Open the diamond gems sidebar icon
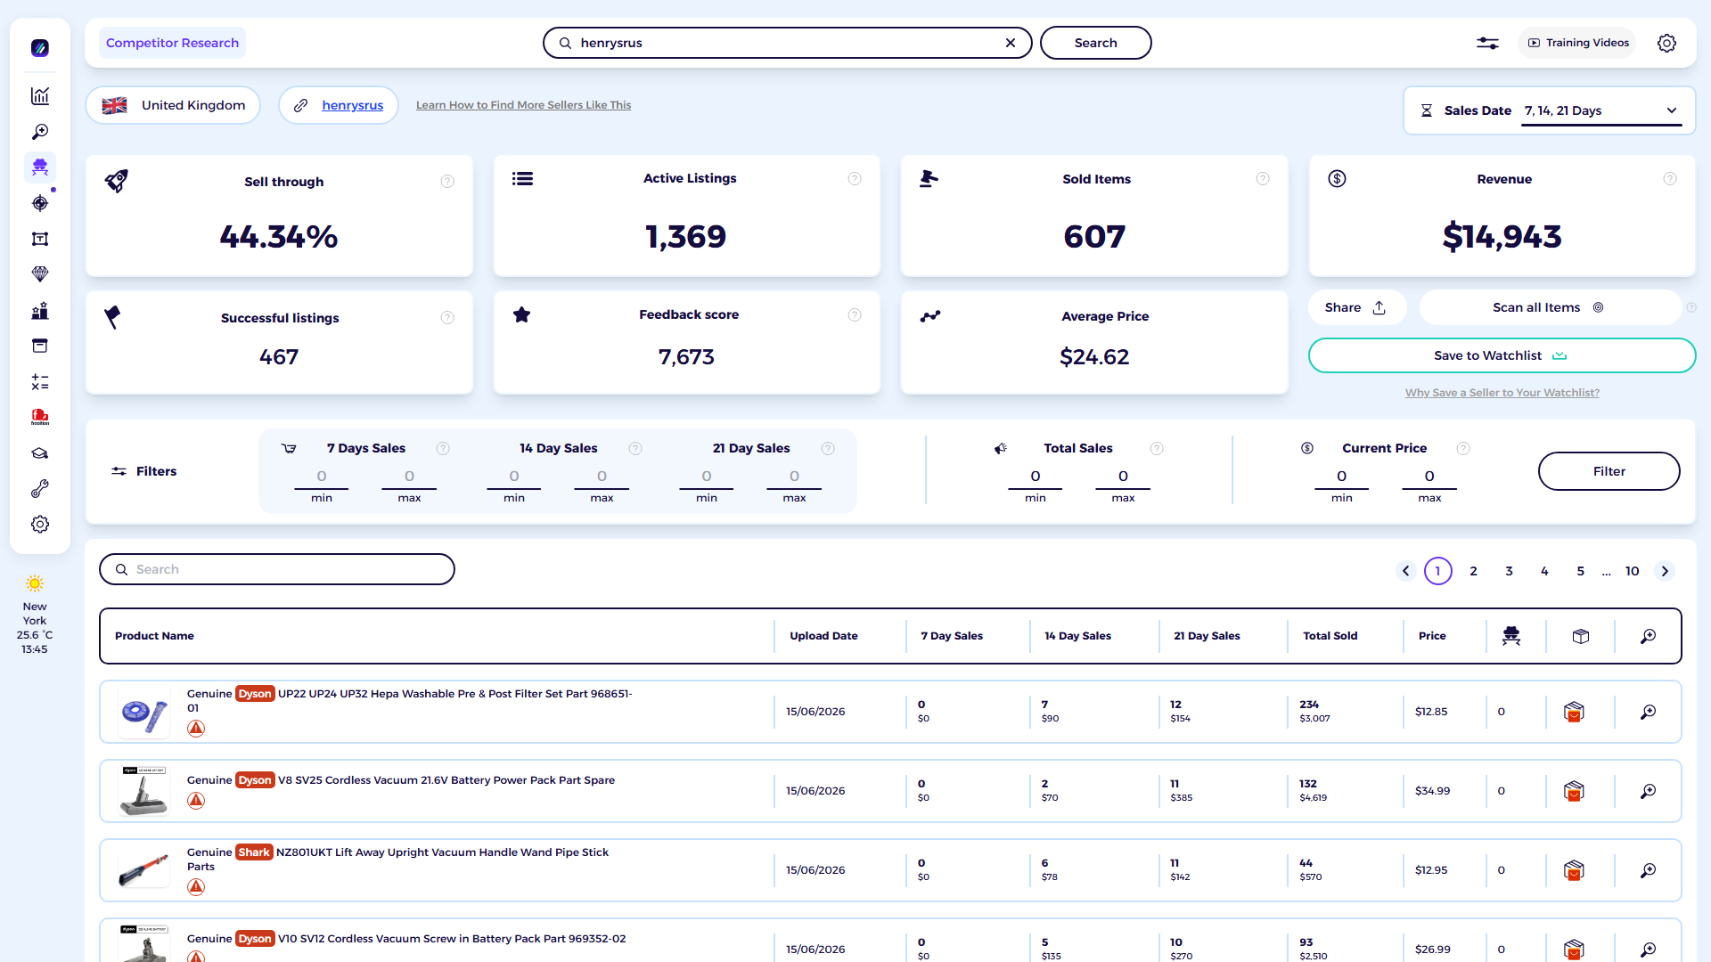1711x962 pixels. point(40,274)
